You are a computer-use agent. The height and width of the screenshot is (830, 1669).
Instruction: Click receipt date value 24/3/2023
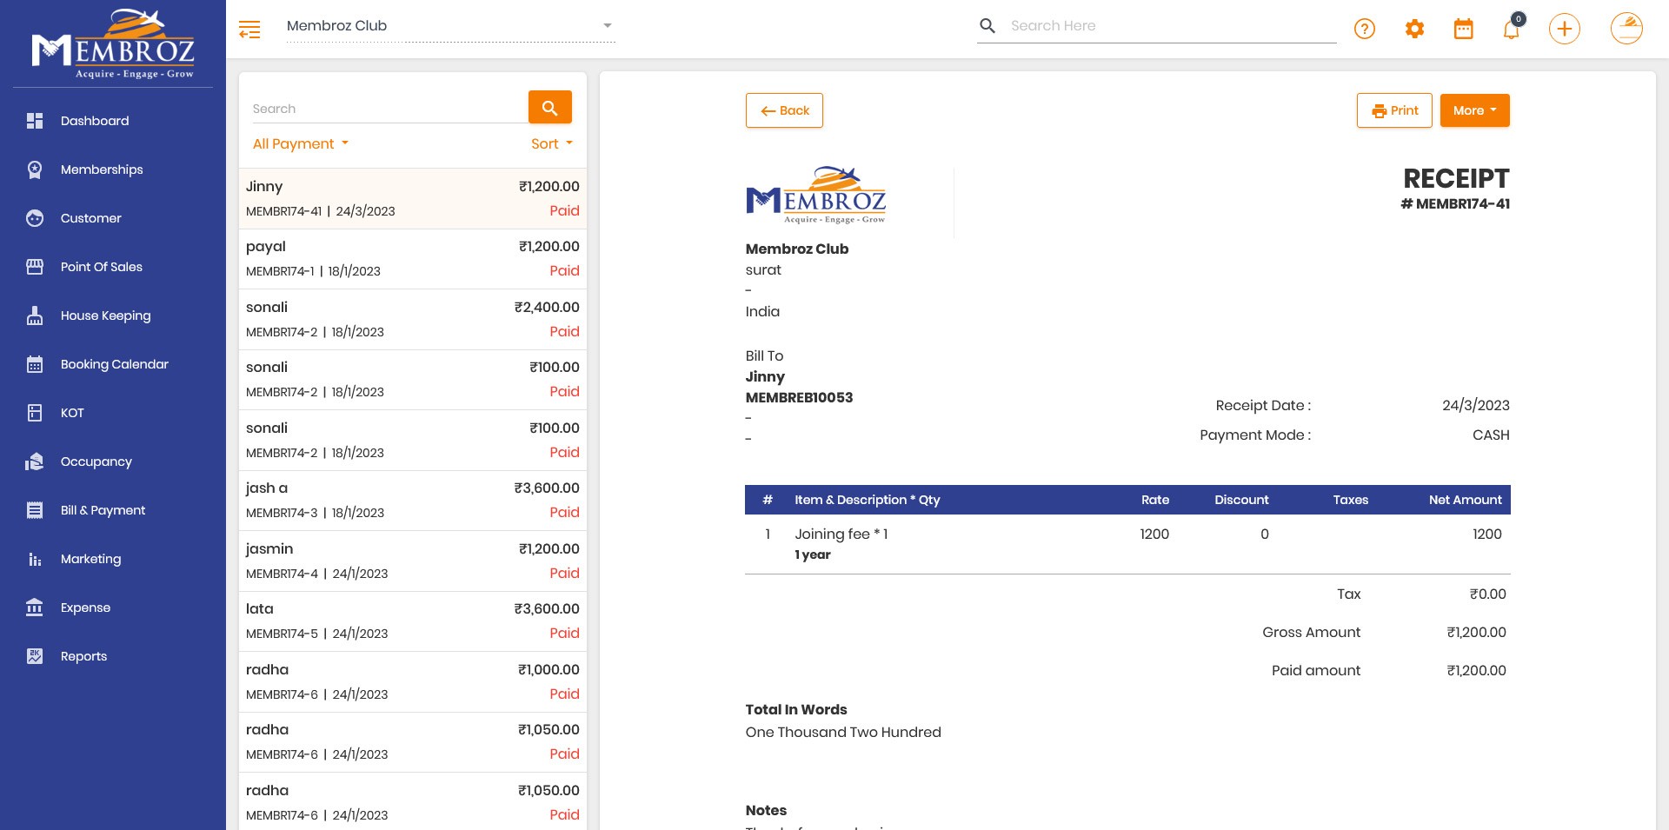(1476, 405)
